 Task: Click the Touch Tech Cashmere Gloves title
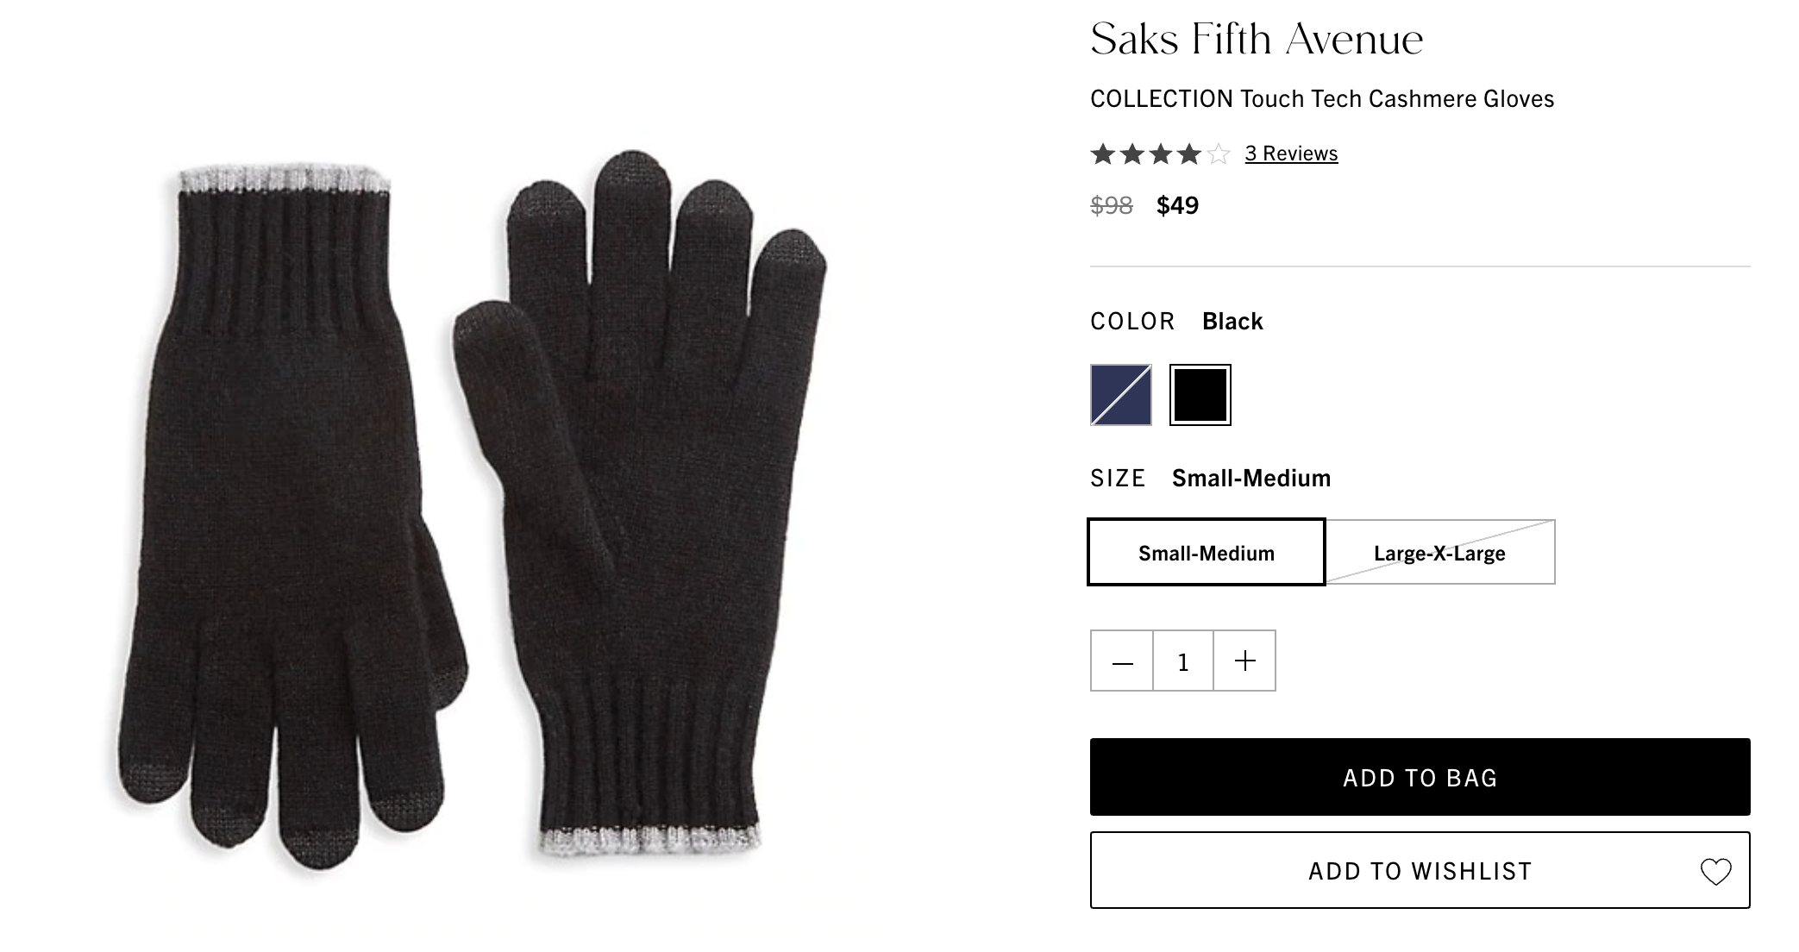pyautogui.click(x=1321, y=99)
